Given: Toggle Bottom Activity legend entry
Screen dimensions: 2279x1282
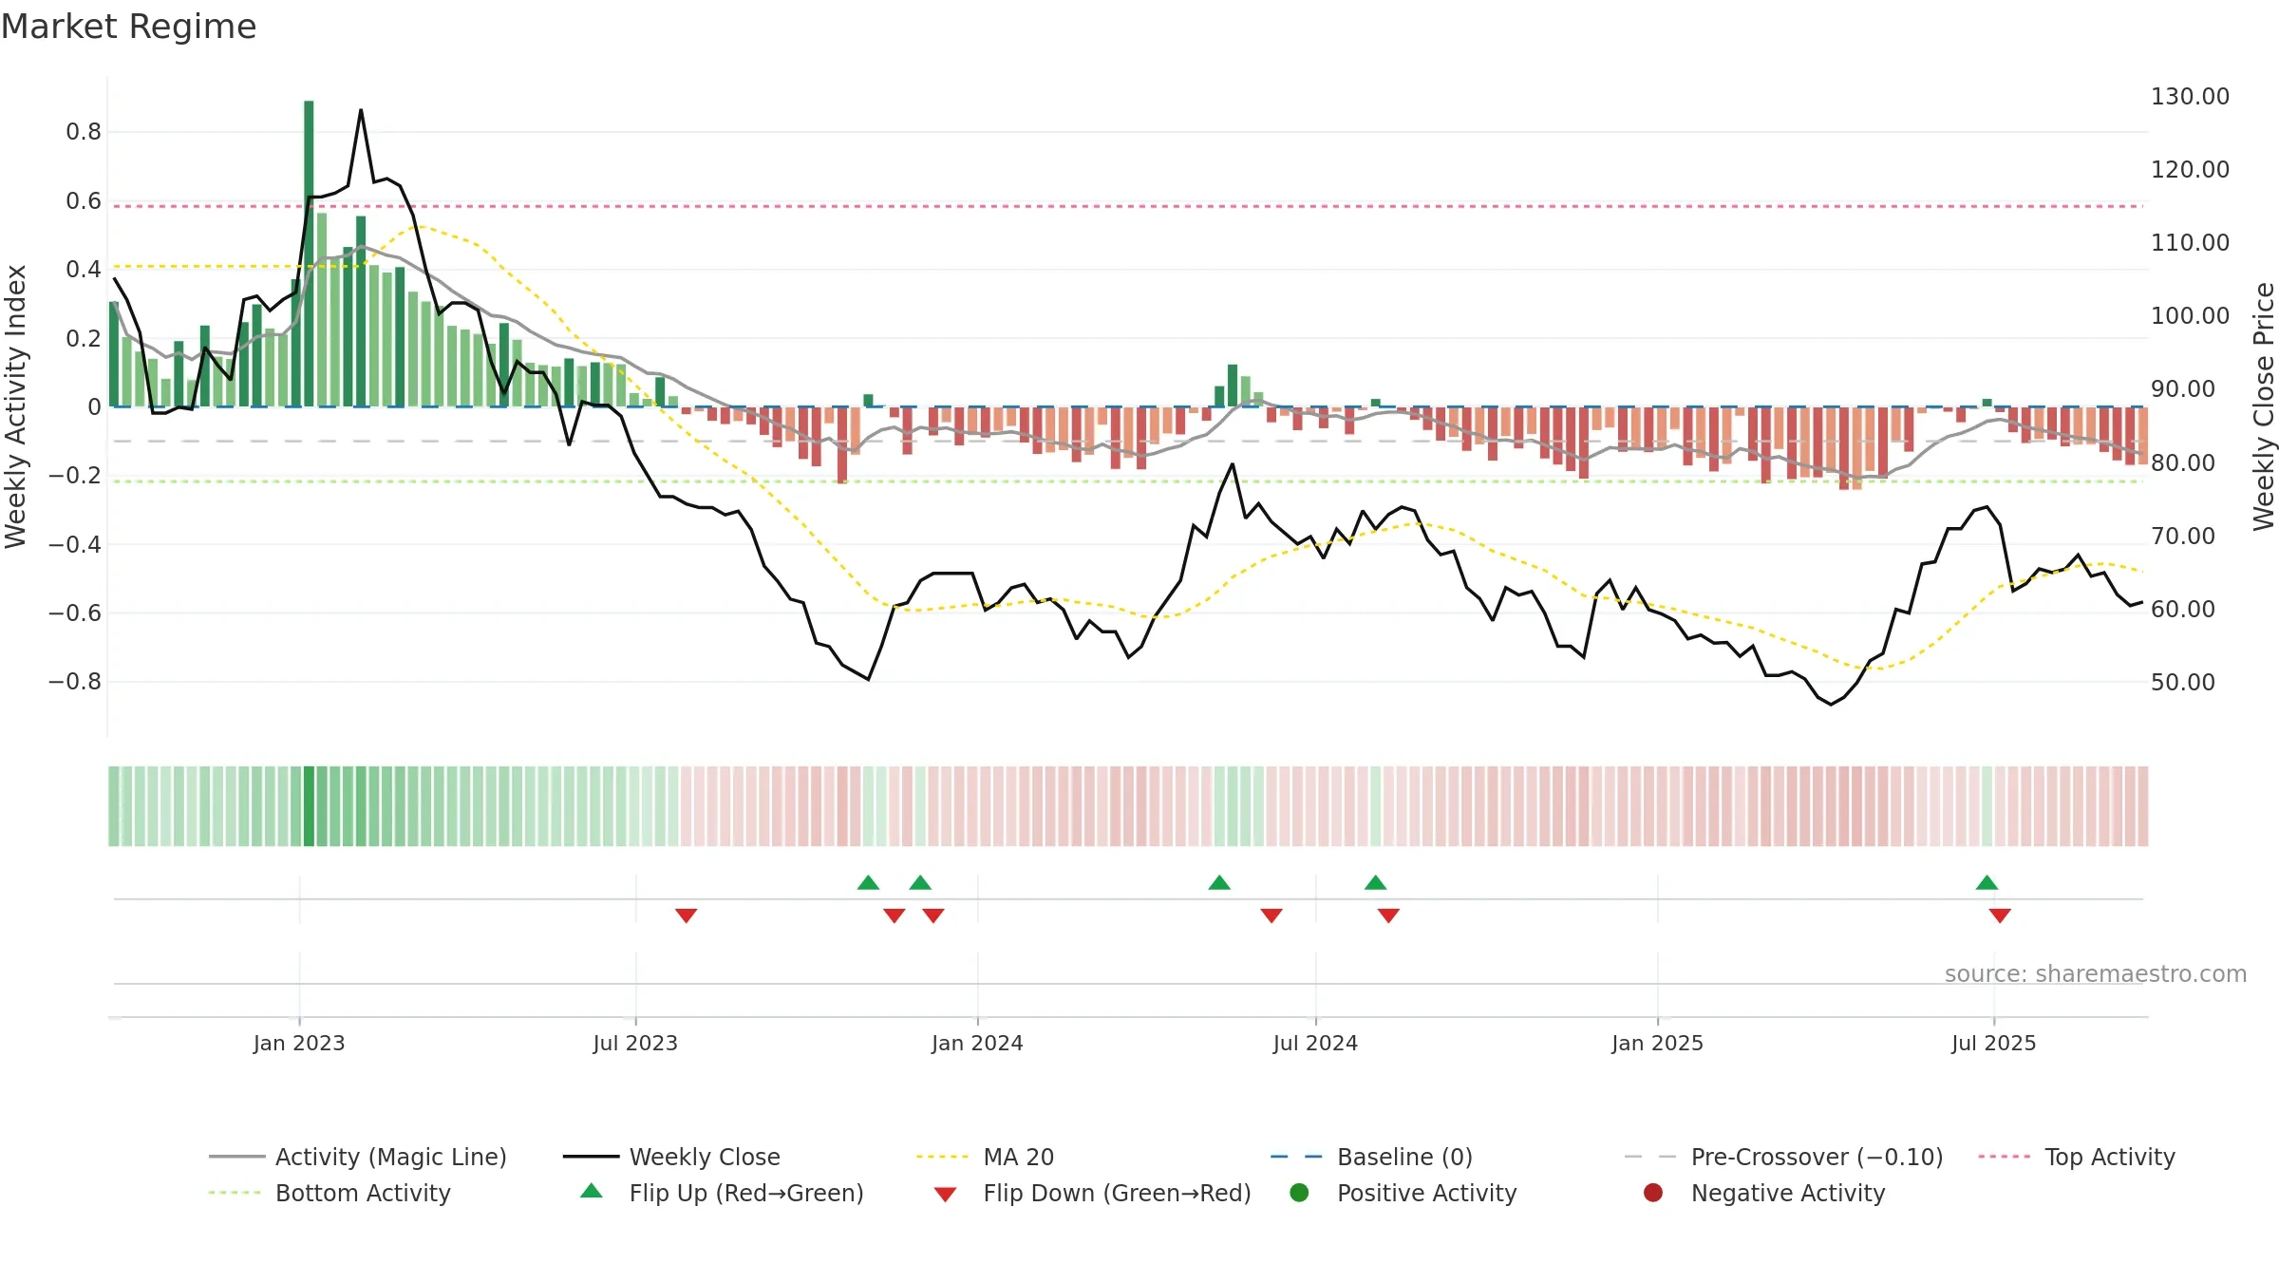Looking at the screenshot, I should point(330,1193).
